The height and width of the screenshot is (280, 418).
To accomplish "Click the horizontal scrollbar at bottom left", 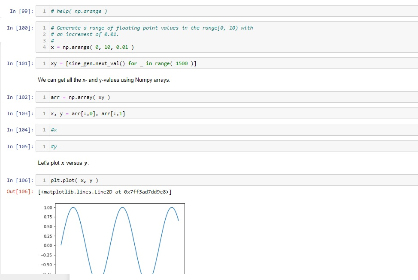I will pos(34,277).
